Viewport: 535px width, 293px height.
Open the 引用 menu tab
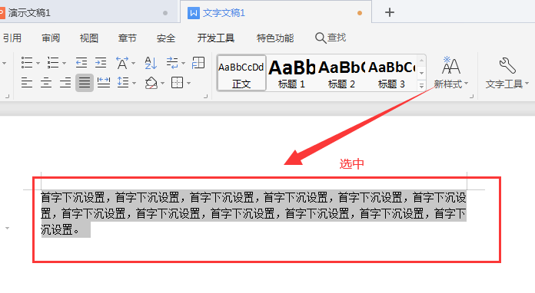pos(12,38)
